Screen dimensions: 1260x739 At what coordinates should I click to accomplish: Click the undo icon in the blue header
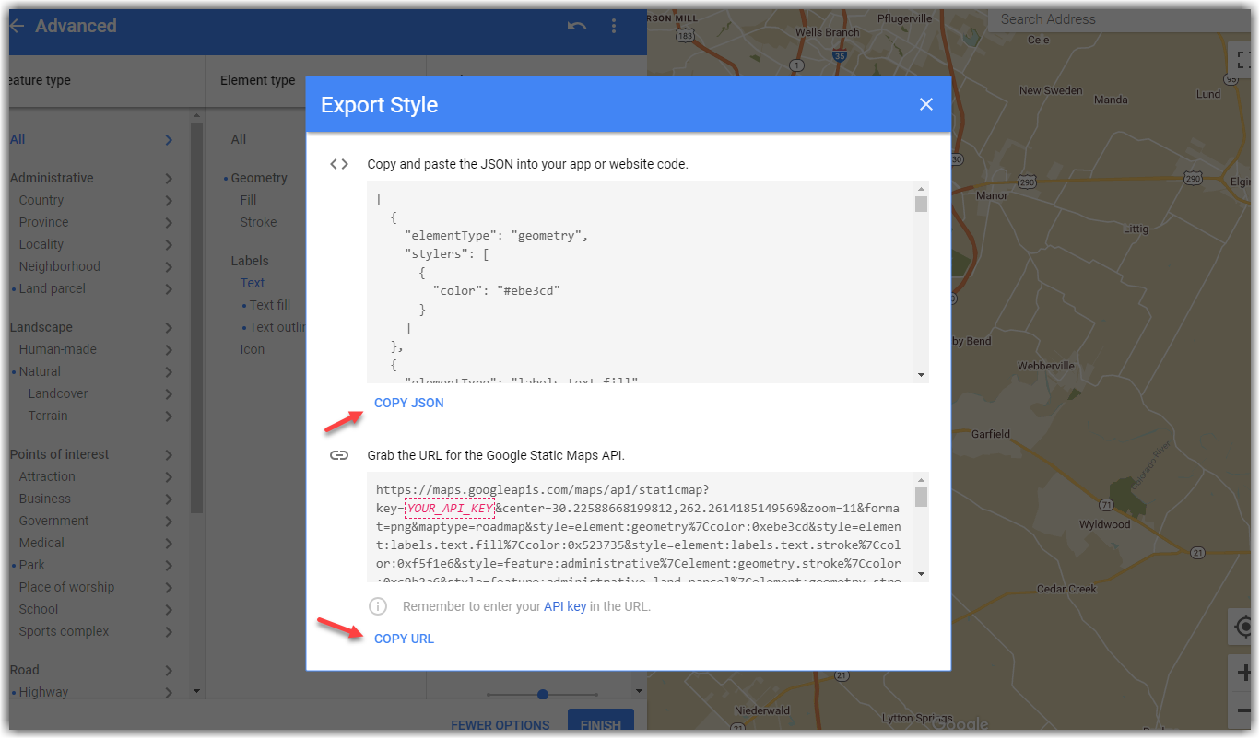tap(576, 27)
